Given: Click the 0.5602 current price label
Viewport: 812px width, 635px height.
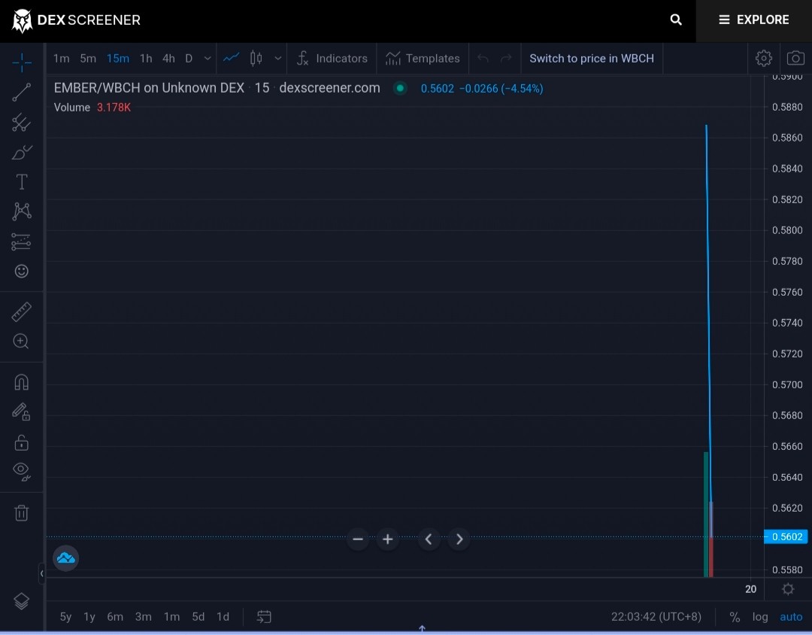Looking at the screenshot, I should [x=786, y=536].
